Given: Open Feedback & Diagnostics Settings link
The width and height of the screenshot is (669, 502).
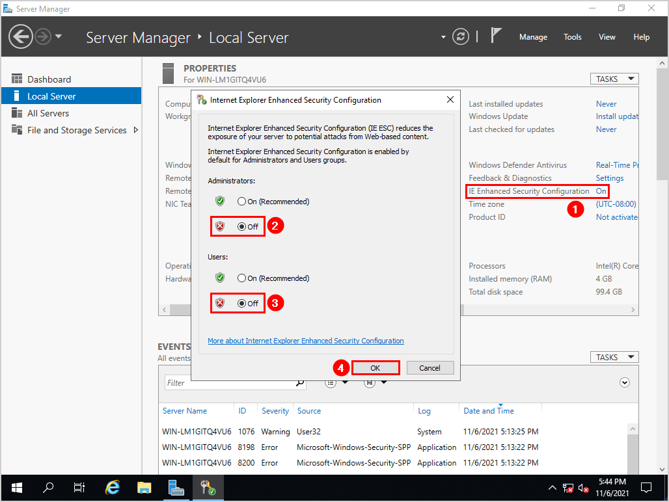Looking at the screenshot, I should click(x=610, y=178).
